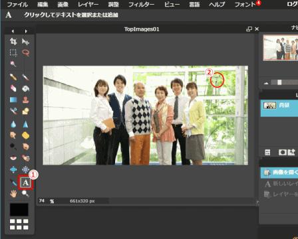
Task: Open the レイヤー menu
Action: point(88,5)
